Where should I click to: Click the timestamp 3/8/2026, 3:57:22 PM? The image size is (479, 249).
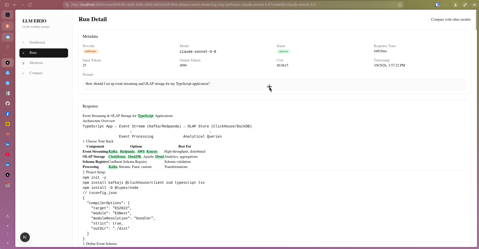pos(389,65)
